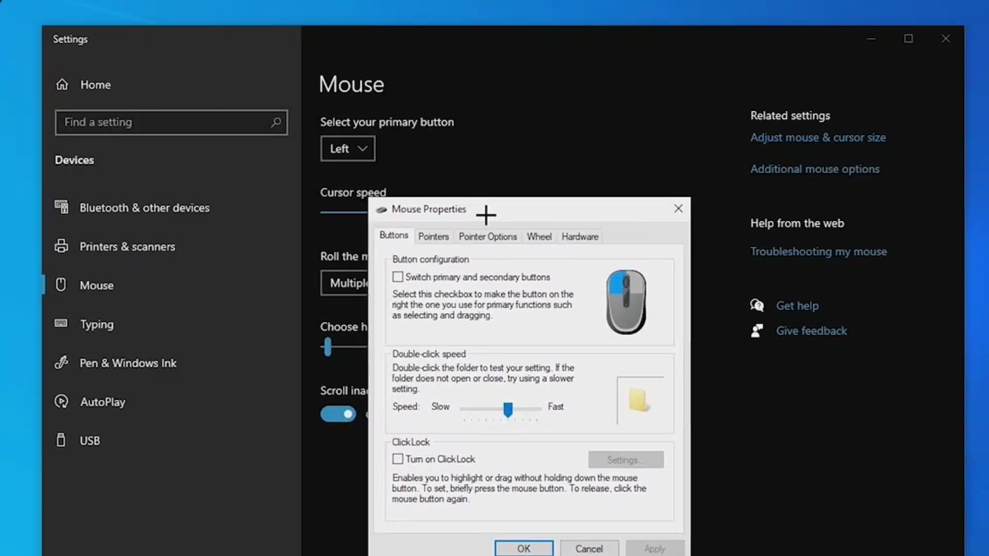Open Bluetooth & other devices icon

[x=61, y=207]
